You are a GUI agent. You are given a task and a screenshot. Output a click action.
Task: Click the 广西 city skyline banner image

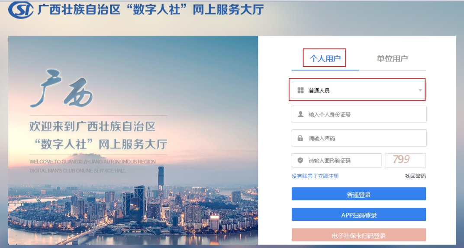tap(133, 140)
